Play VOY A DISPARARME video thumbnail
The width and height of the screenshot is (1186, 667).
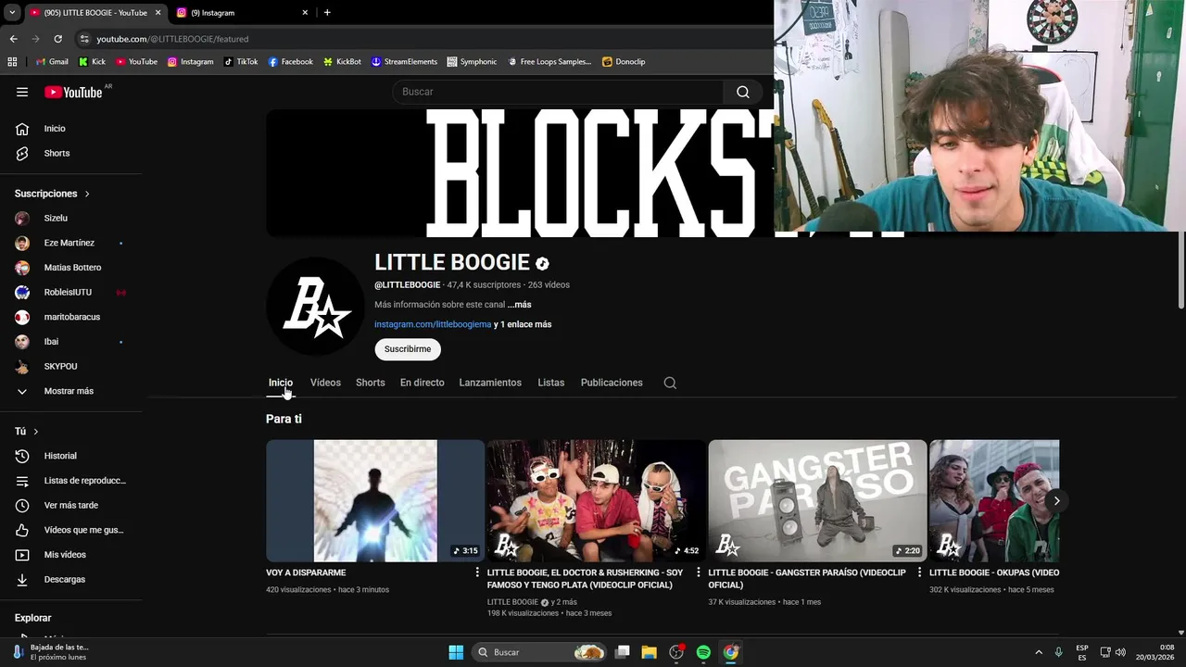[375, 500]
